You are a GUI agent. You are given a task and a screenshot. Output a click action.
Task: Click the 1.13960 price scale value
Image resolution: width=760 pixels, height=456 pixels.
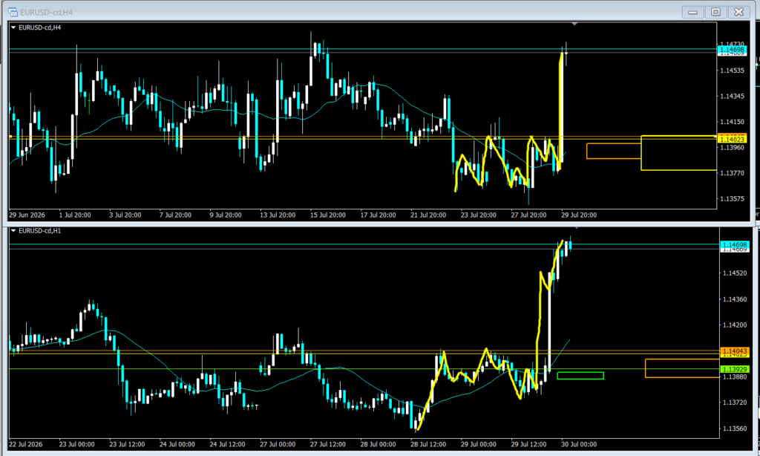point(732,148)
